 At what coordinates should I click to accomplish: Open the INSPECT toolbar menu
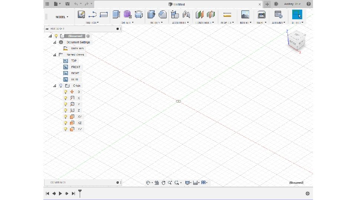[x=227, y=23]
